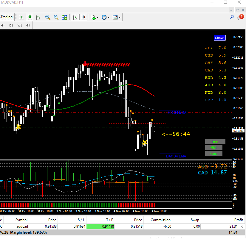Click the Profit column header
Screen dimensions: 246x250
[x=223, y=220]
